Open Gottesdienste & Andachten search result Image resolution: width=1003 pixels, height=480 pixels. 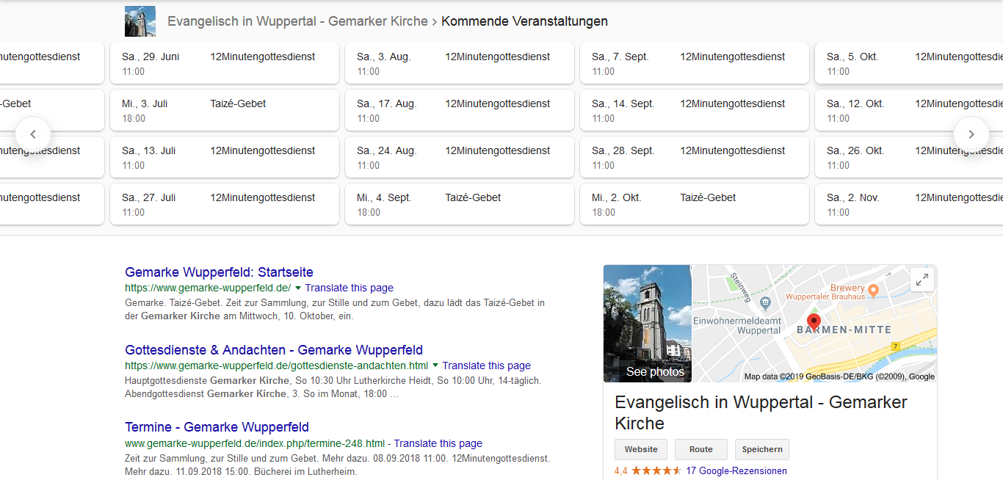tap(274, 350)
